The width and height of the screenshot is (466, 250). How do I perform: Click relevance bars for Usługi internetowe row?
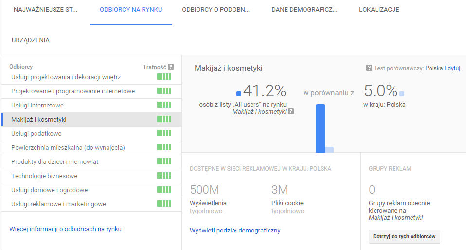pos(164,105)
